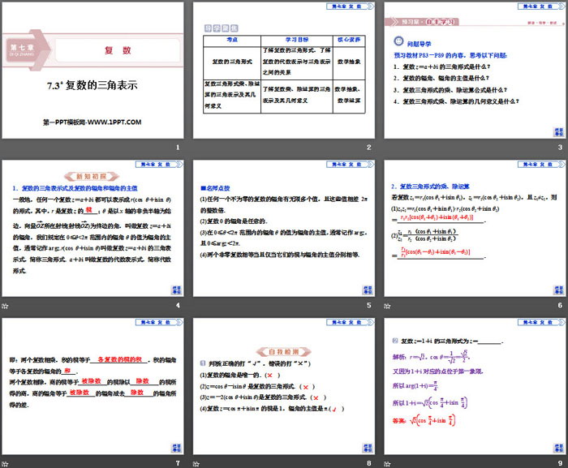Click the blue navigation button on slide 8

tap(366, 448)
